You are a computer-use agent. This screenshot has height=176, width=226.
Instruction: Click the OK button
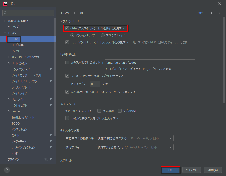click(x=170, y=170)
